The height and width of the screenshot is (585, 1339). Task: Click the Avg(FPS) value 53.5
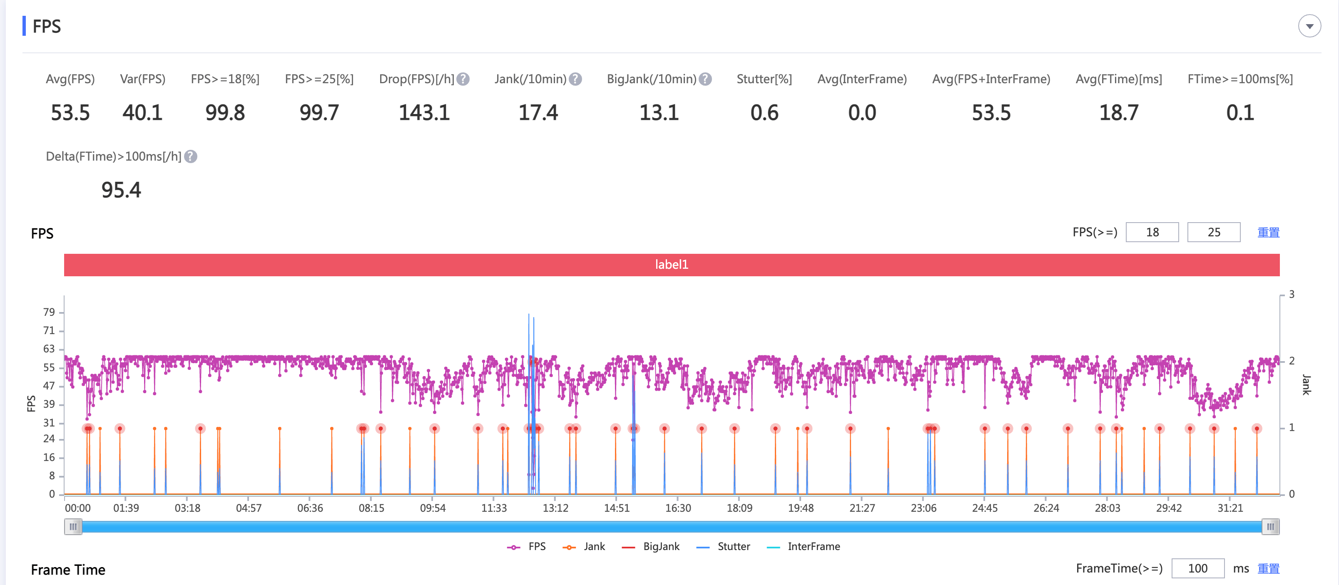70,113
